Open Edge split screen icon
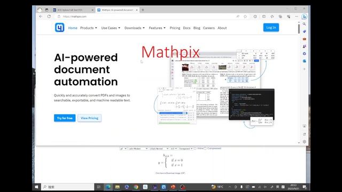Image resolution: width=342 pixels, height=192 pixels. (x=264, y=17)
